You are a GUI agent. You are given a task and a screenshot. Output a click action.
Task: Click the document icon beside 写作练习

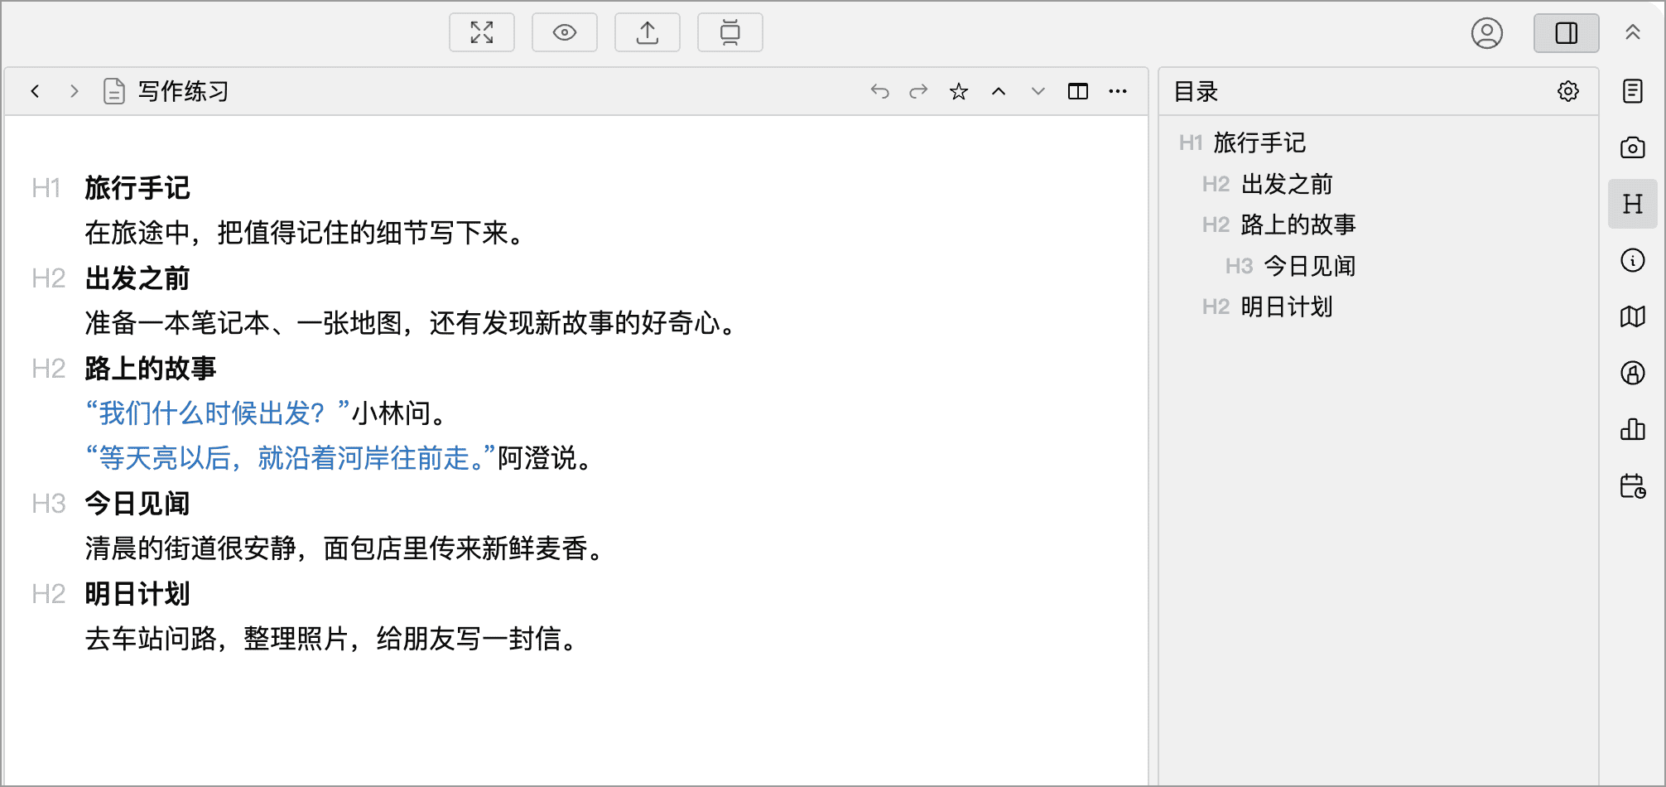114,91
